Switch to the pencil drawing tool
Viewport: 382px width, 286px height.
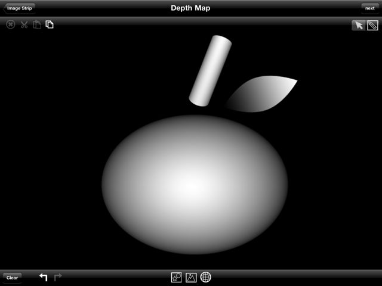[372, 25]
